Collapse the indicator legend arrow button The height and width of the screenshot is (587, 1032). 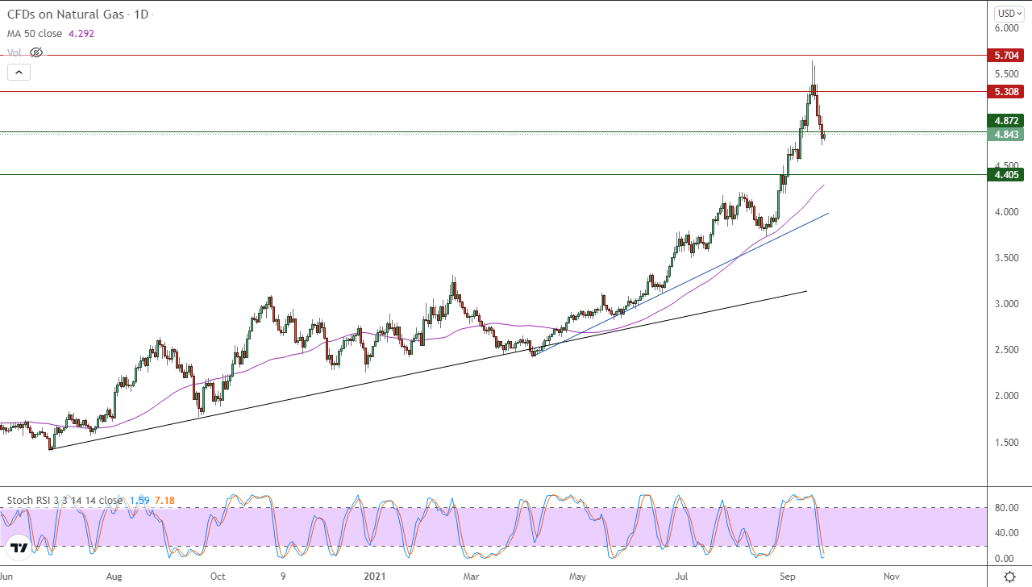[19, 72]
